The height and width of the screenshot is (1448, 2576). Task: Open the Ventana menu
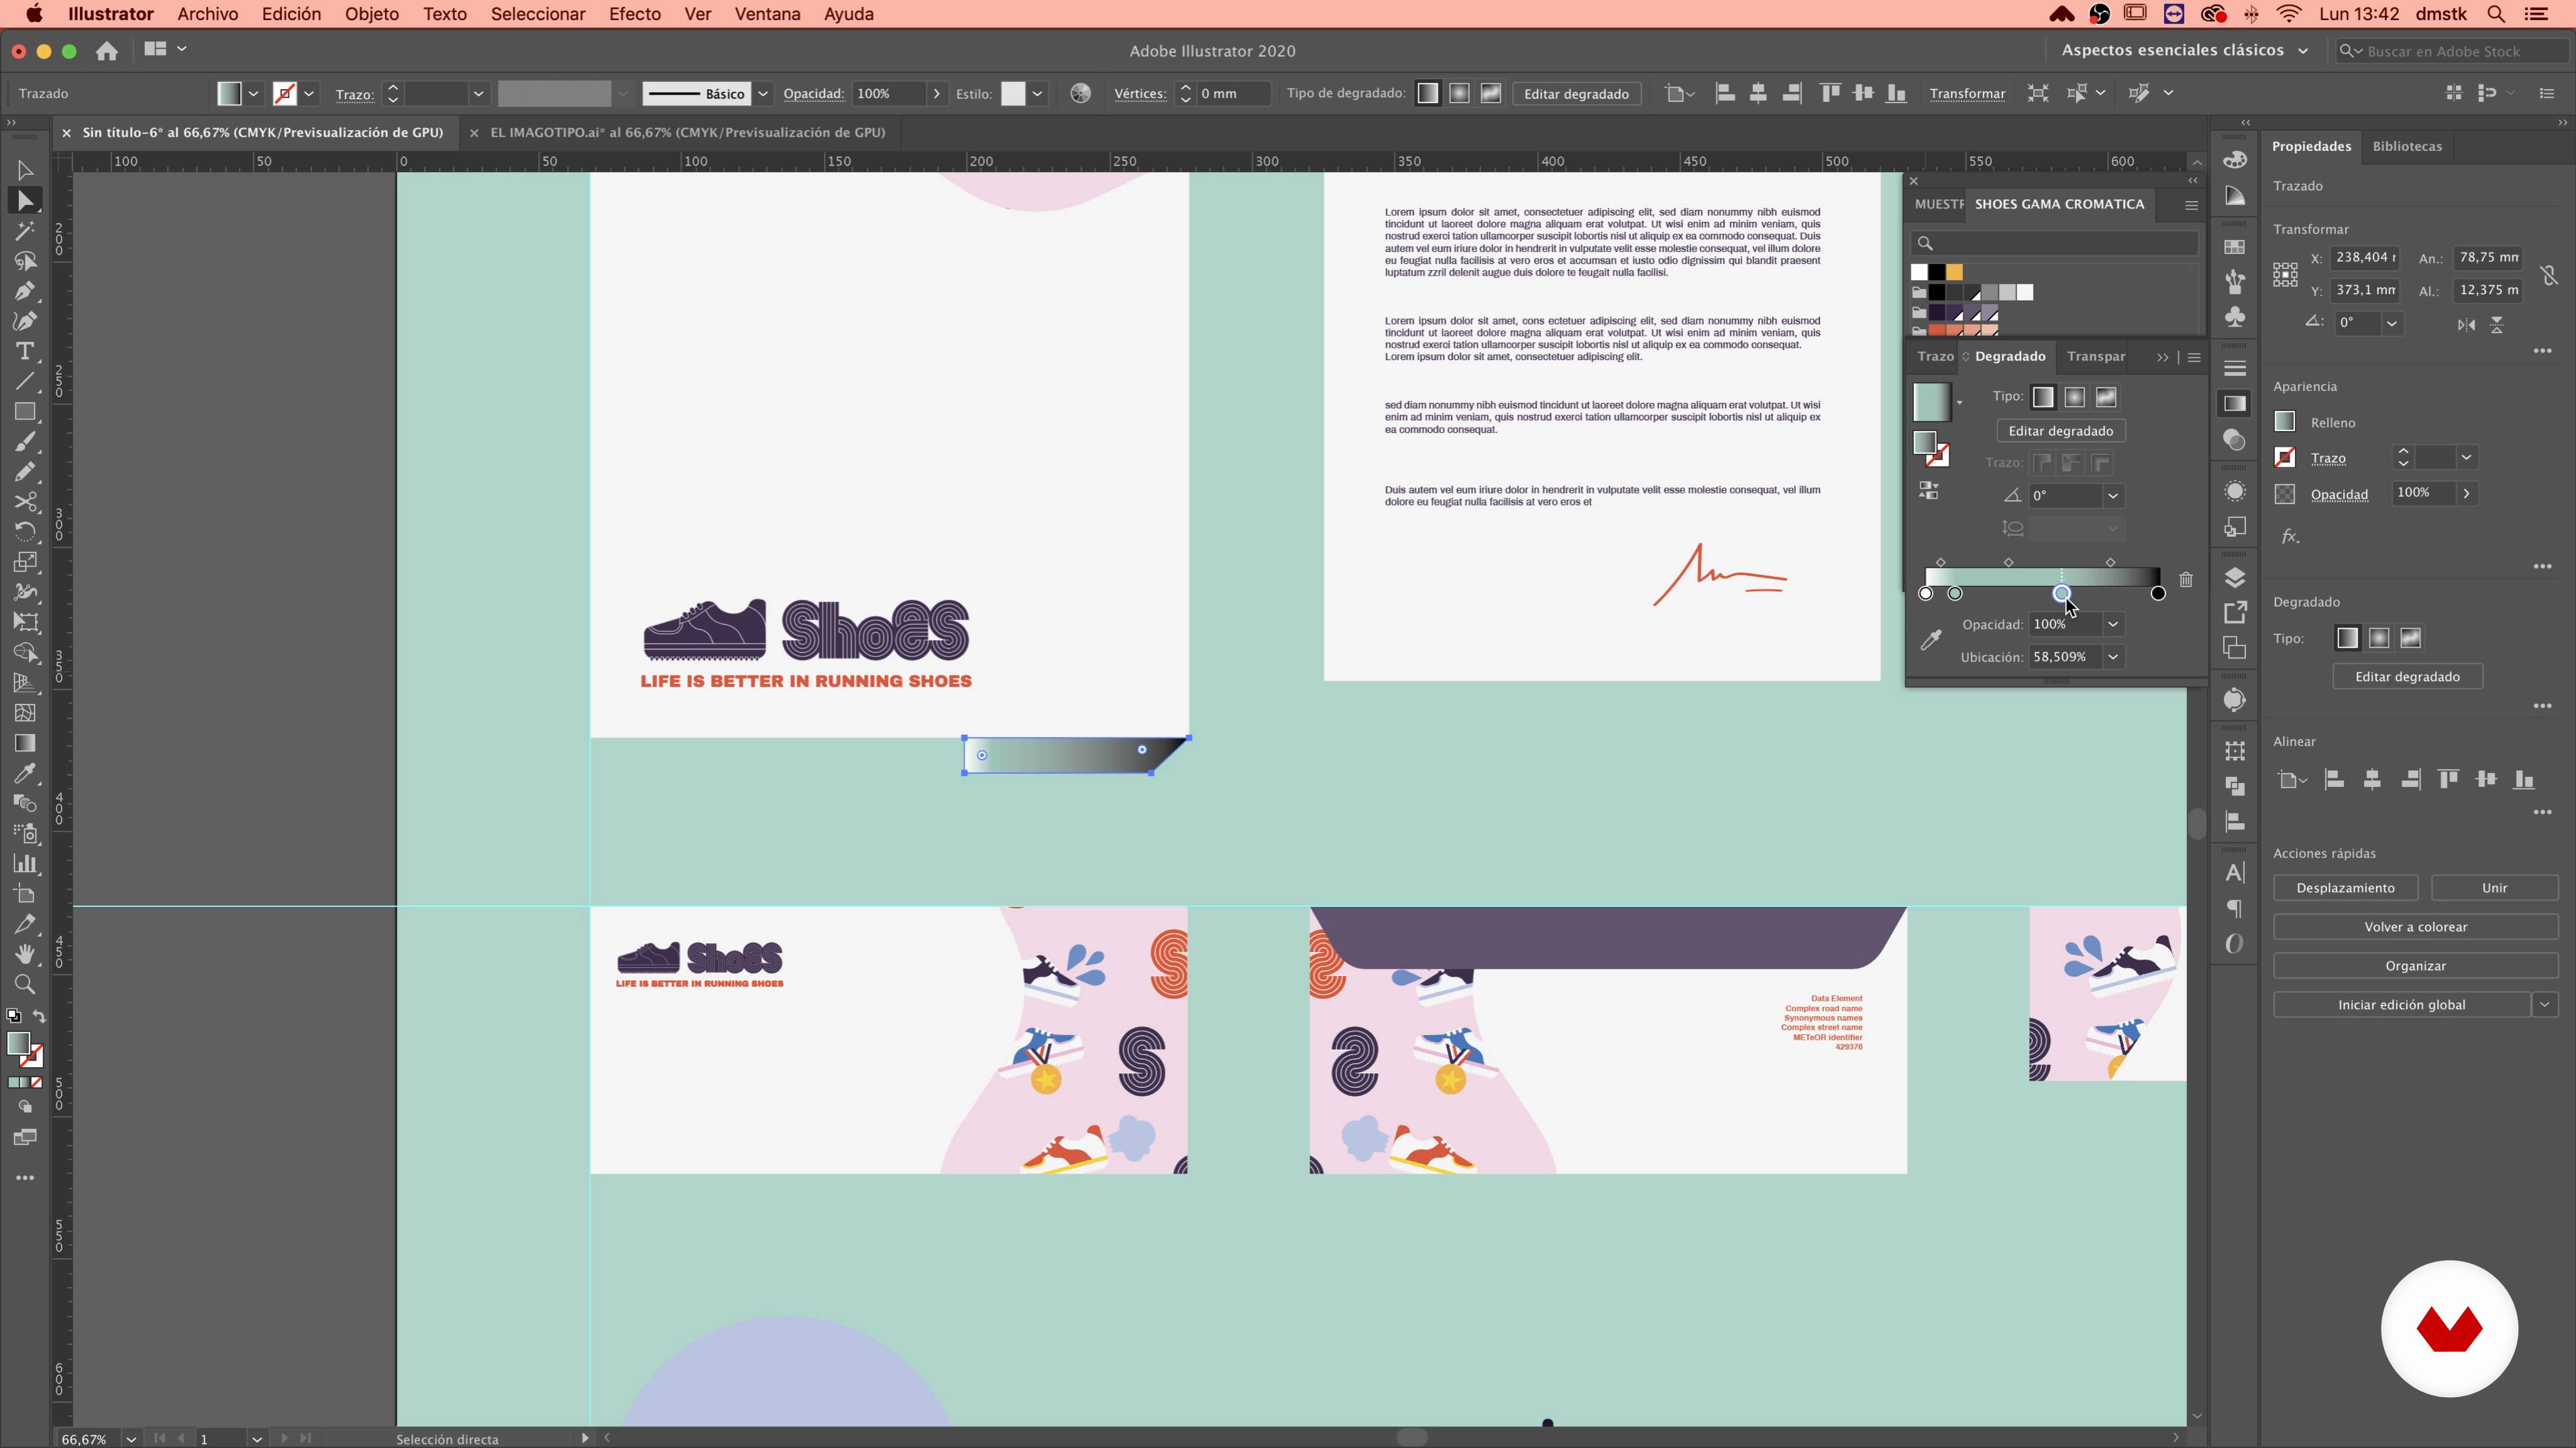(767, 14)
